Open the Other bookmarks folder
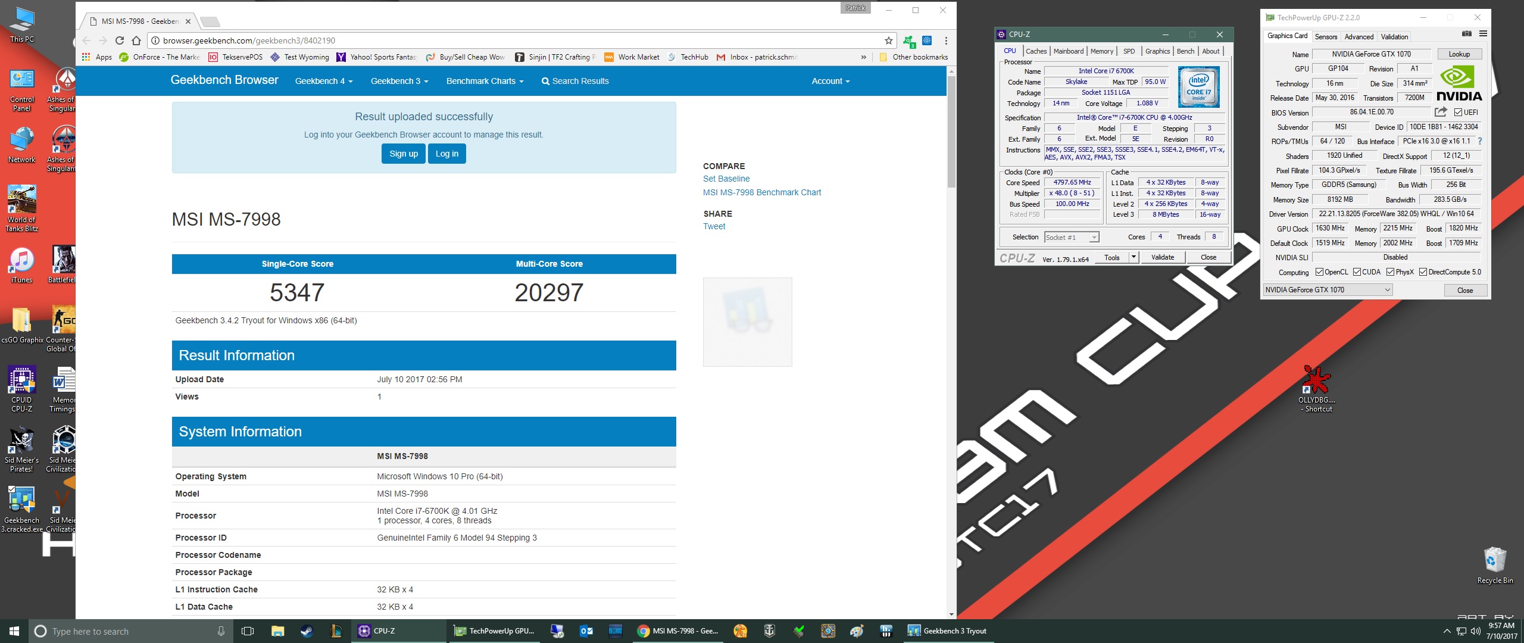Image resolution: width=1524 pixels, height=643 pixels. (x=913, y=57)
